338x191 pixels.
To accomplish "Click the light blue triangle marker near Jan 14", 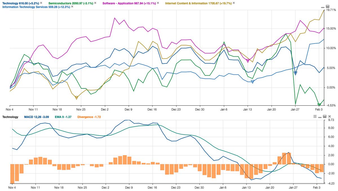I will 253,82.
